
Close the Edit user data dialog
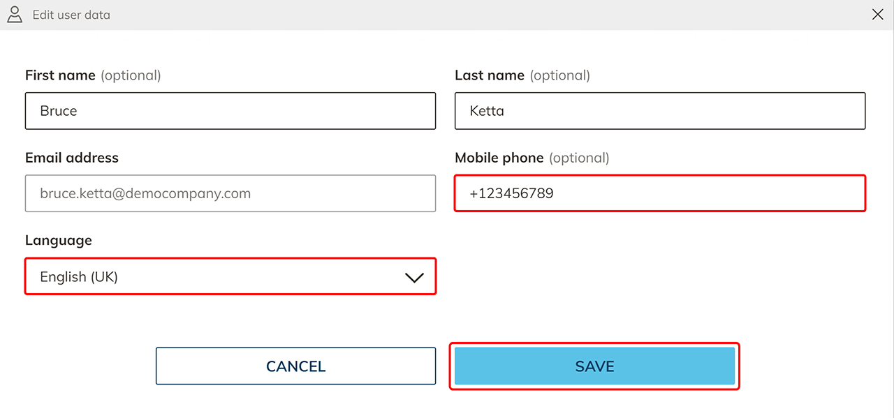point(877,15)
